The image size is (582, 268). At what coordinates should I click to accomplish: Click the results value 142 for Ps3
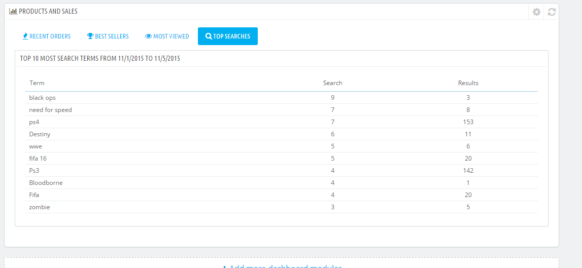click(x=468, y=171)
